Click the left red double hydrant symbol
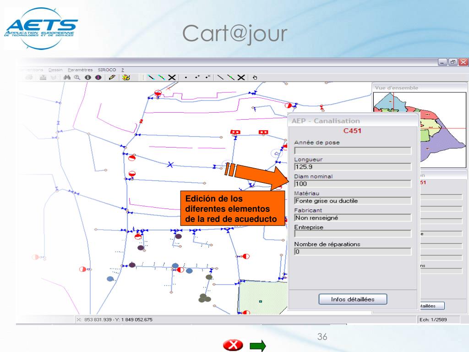The image size is (469, 352). tap(235, 132)
